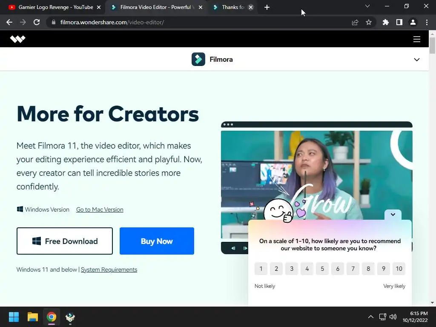Close the Filmora Video Editor tab

(x=201, y=7)
